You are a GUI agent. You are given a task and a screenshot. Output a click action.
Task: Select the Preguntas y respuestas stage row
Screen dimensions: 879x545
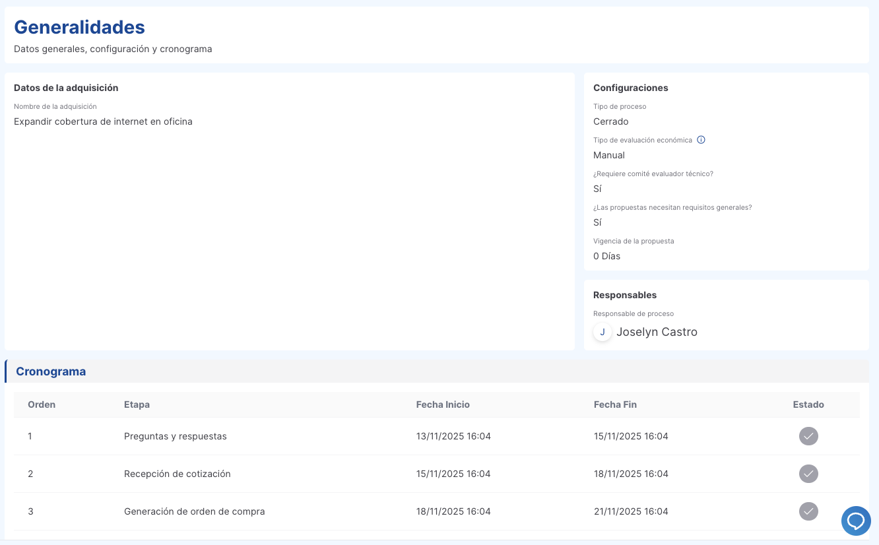pos(175,436)
